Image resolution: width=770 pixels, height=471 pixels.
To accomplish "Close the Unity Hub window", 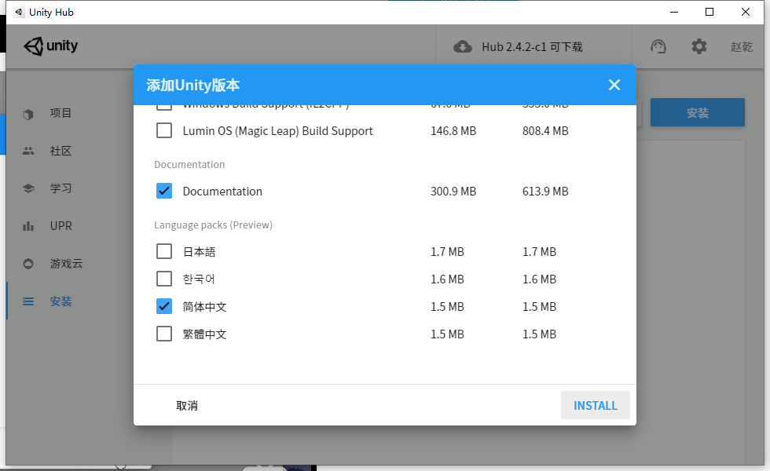I will (745, 12).
